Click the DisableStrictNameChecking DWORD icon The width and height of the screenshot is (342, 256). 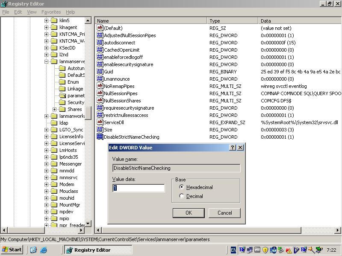[x=100, y=137]
